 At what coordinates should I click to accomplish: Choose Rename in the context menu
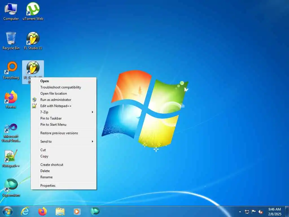64,177
